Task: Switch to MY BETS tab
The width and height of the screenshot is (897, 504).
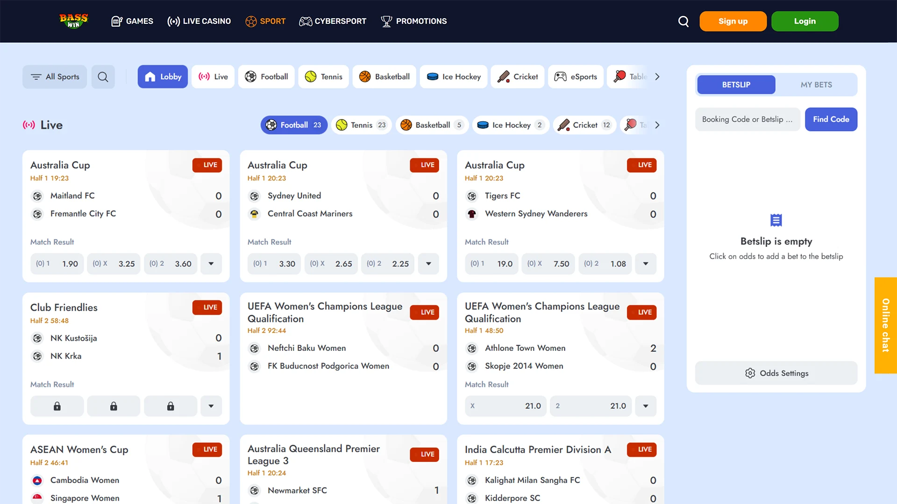Action: pos(816,85)
